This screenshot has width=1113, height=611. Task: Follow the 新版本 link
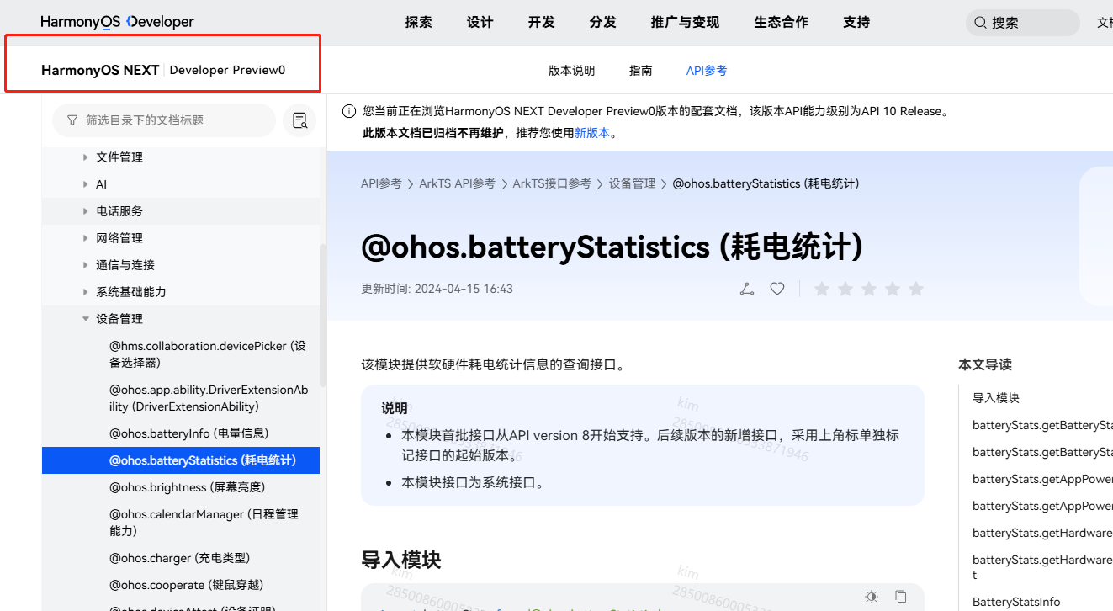coord(592,133)
